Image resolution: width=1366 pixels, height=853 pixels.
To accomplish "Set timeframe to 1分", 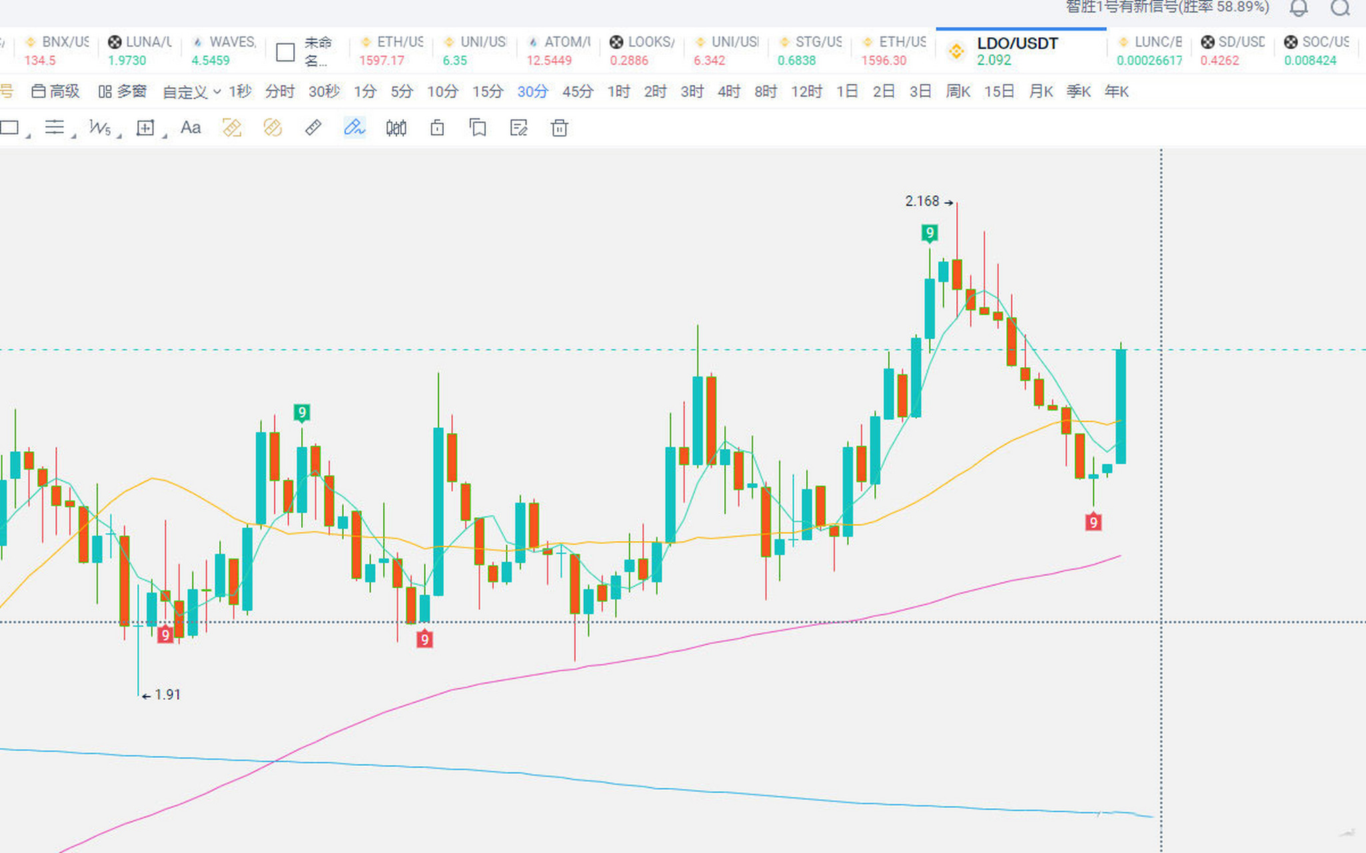I will (365, 91).
